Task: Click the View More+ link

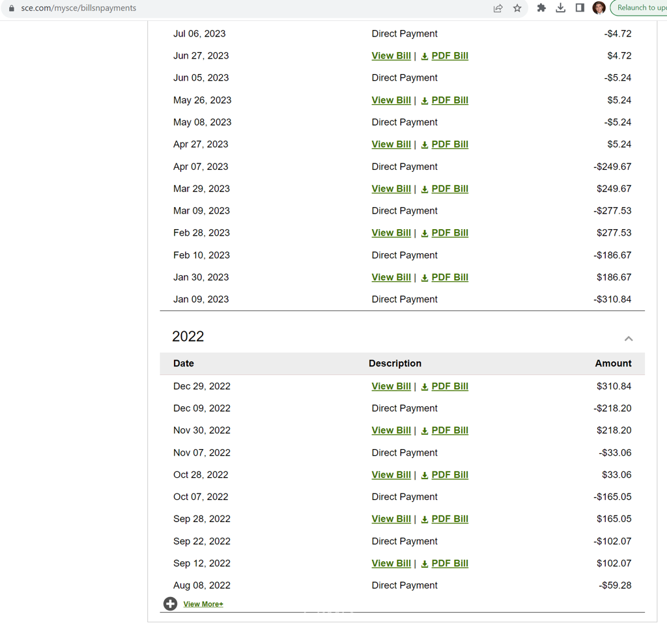Action: [x=203, y=604]
